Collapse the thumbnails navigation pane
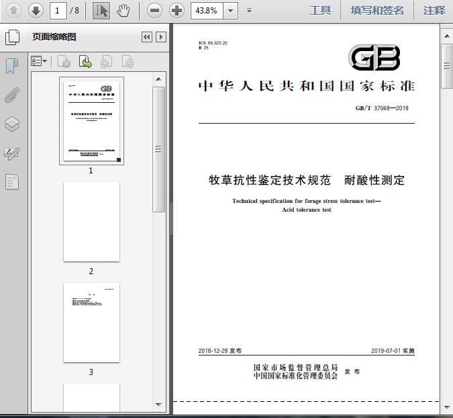 pyautogui.click(x=147, y=37)
